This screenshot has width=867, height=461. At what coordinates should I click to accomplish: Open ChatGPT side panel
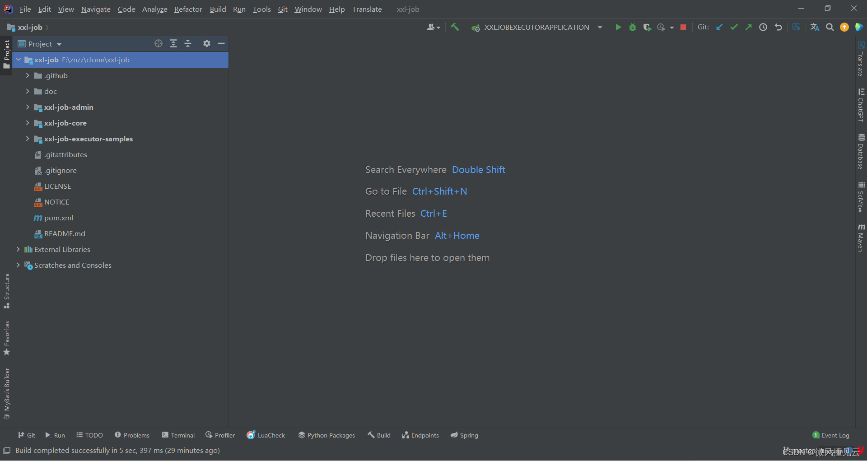pyautogui.click(x=861, y=105)
